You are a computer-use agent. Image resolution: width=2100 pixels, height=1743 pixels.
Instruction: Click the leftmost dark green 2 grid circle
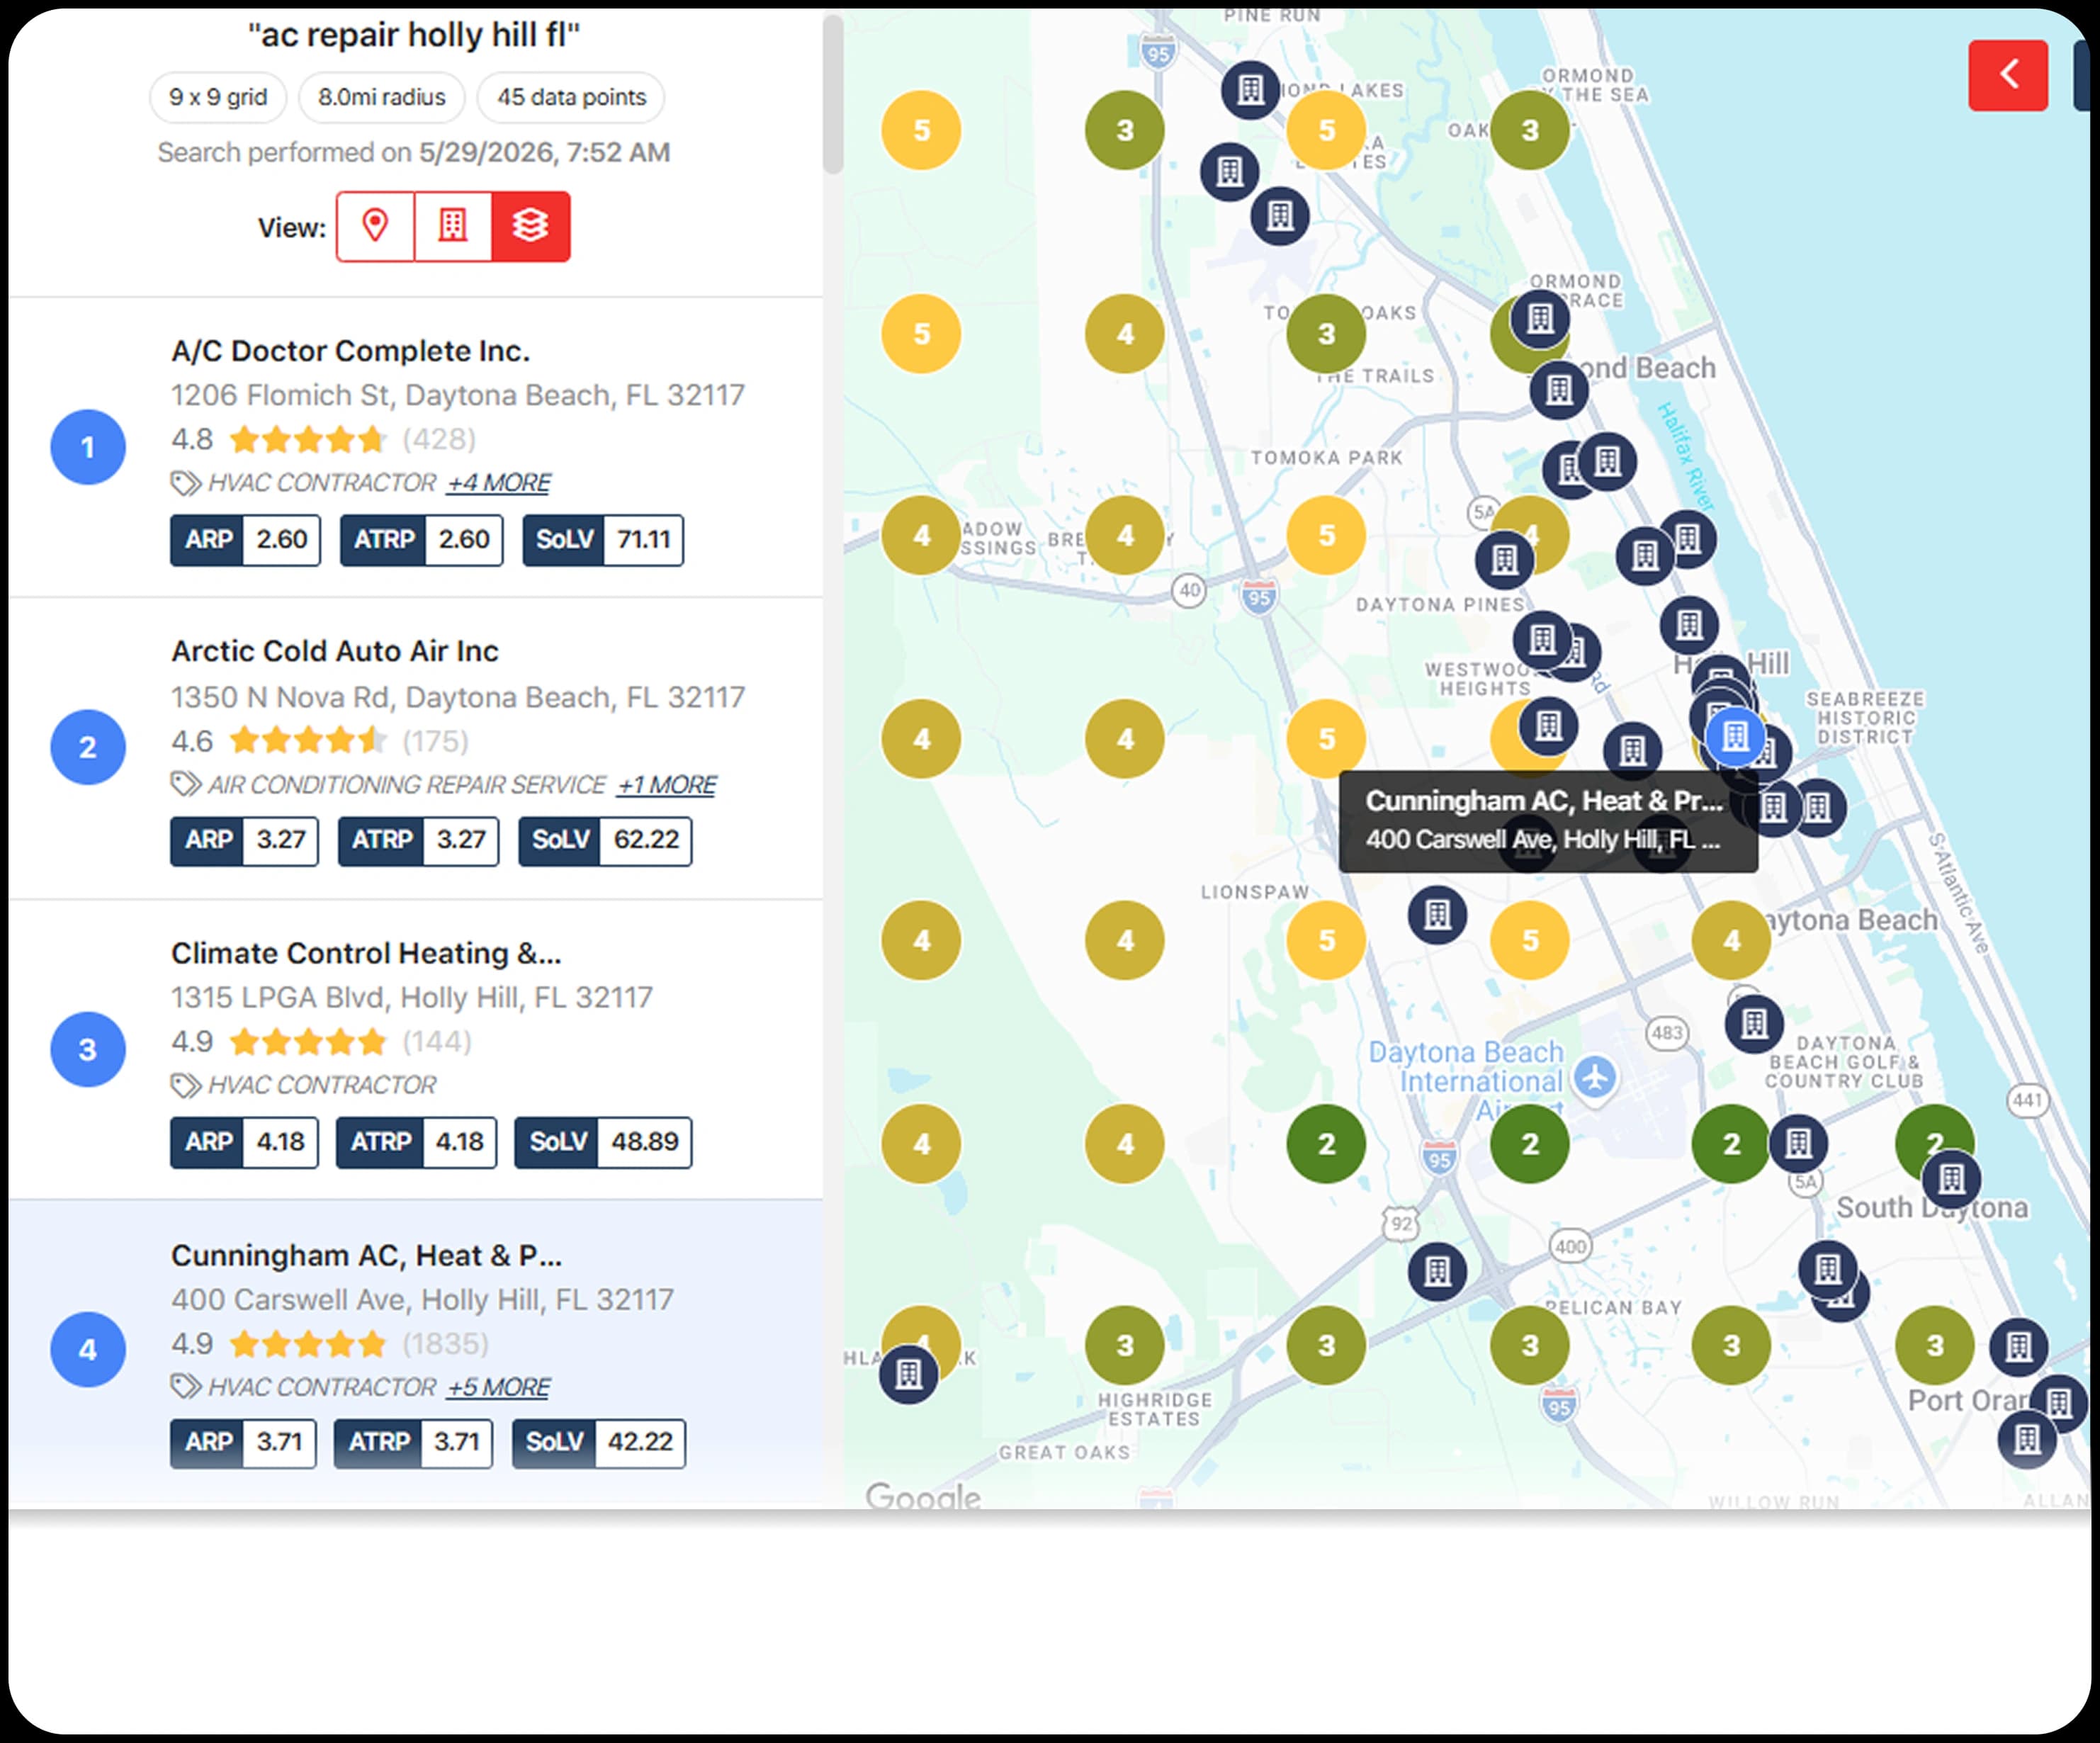coord(1326,1143)
